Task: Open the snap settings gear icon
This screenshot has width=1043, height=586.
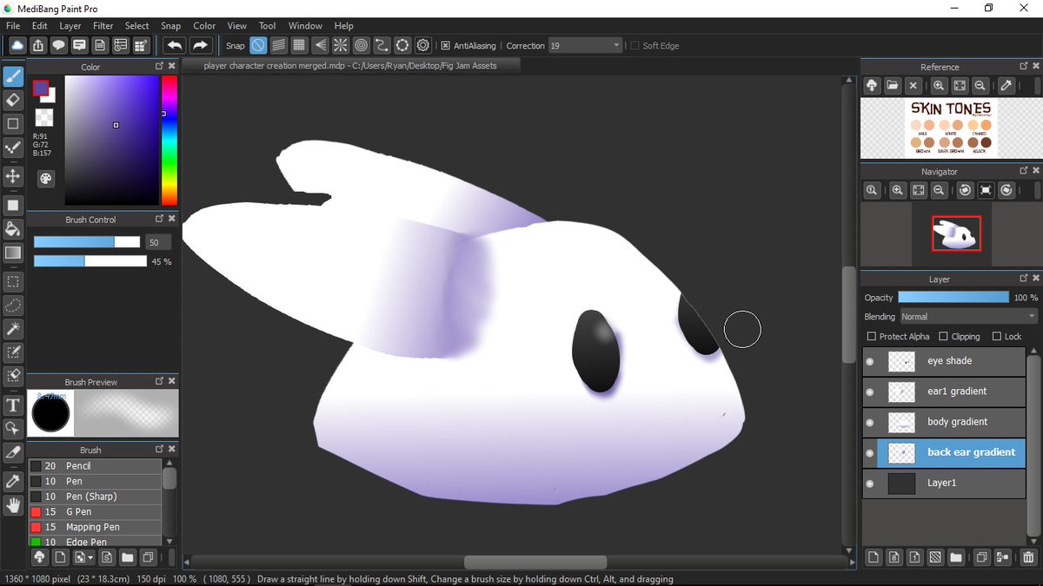Action: [x=422, y=45]
